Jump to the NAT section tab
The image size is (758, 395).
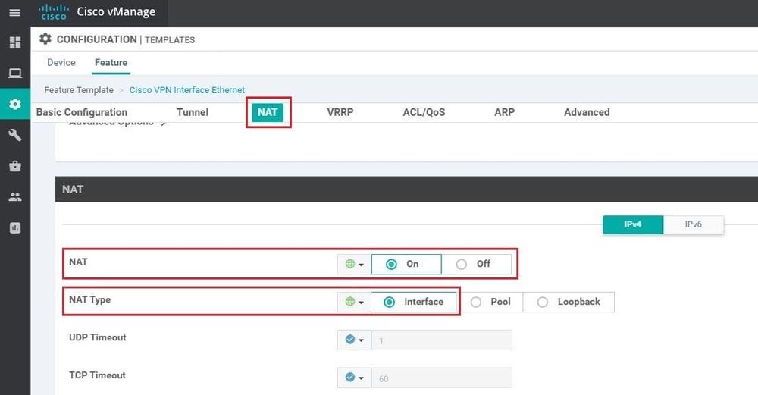tap(268, 112)
